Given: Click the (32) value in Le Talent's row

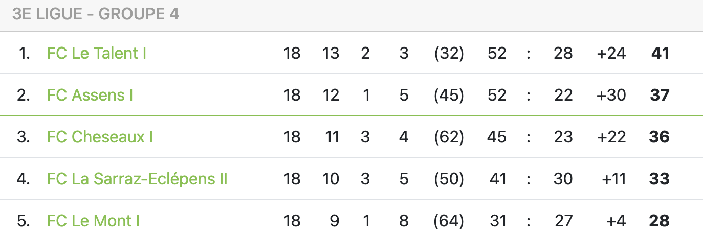Looking at the screenshot, I should 449,53.
